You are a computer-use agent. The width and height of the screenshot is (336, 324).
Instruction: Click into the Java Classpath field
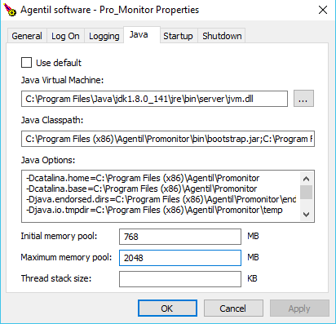[168, 139]
